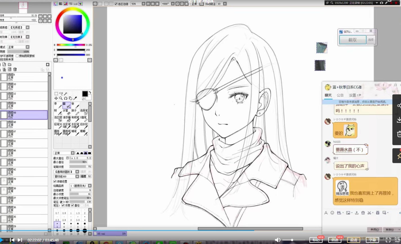This screenshot has width=401, height=244.
Task: Toggle the 详细设置 checkbox
Action: 55,181
